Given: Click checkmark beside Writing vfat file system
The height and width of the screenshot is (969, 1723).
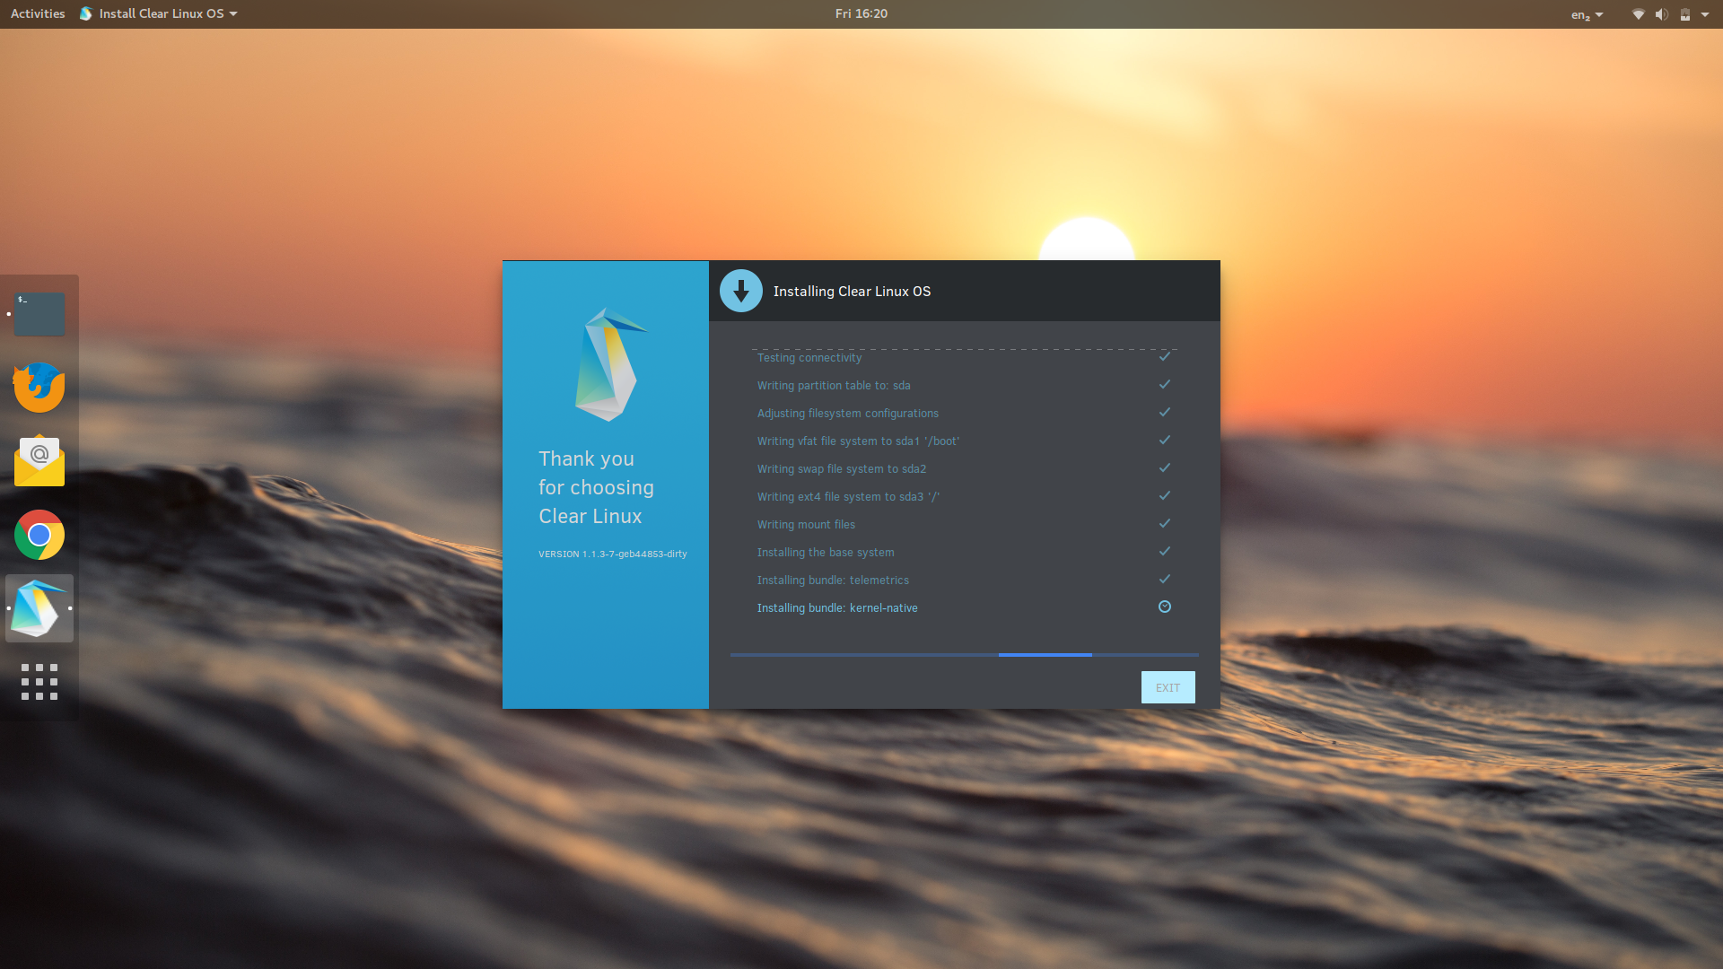Looking at the screenshot, I should pyautogui.click(x=1165, y=440).
